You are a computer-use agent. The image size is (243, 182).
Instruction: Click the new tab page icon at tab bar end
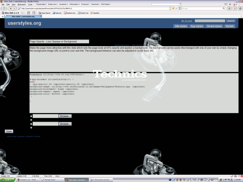241,16
